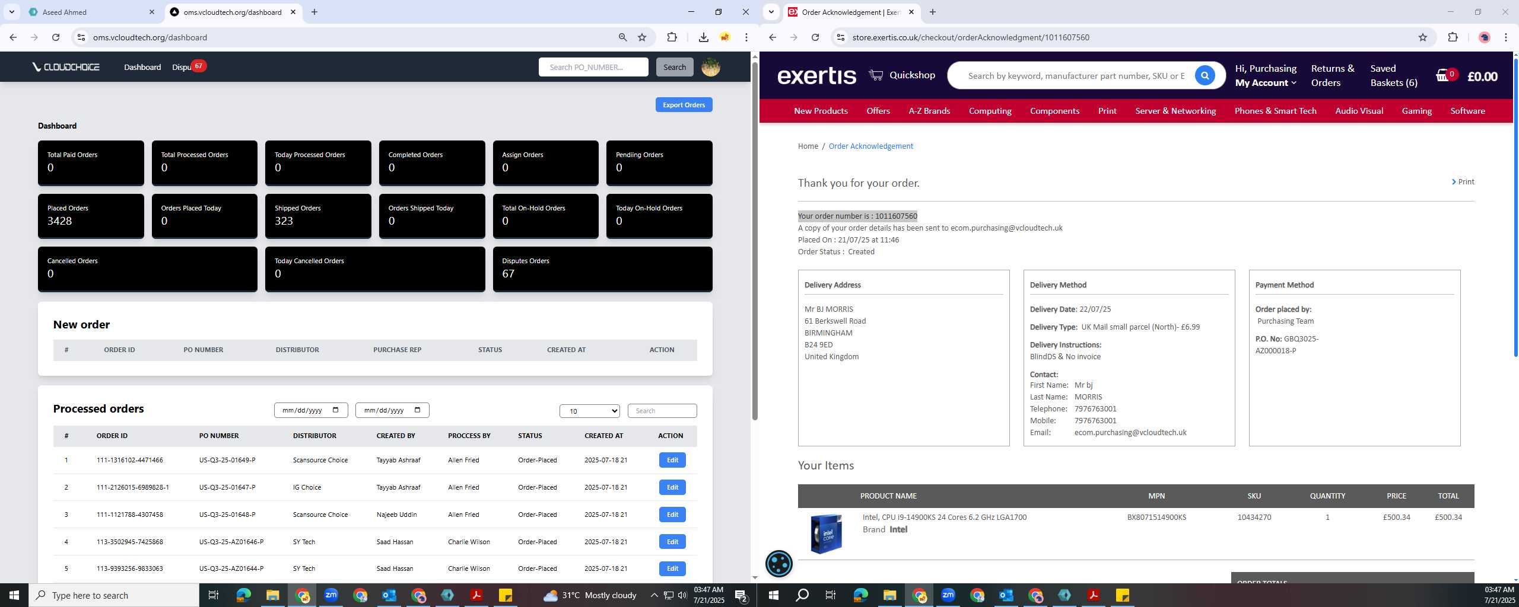Open Chrome profile avatar in Exertis window

pos(1485,37)
